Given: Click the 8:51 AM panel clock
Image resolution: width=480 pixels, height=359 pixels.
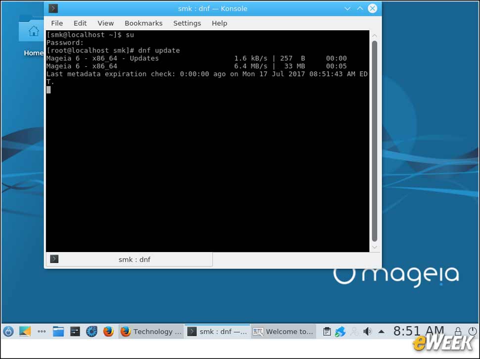Looking at the screenshot, I should tap(419, 331).
